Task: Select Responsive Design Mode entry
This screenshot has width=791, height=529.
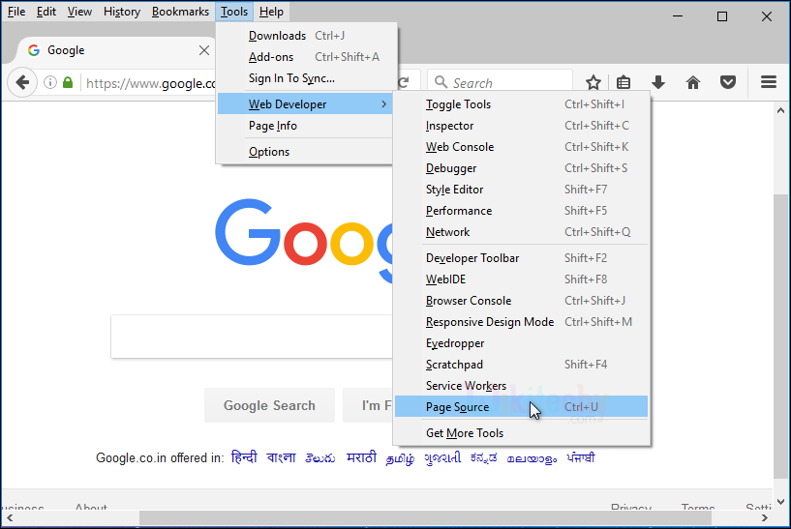Action: tap(490, 322)
